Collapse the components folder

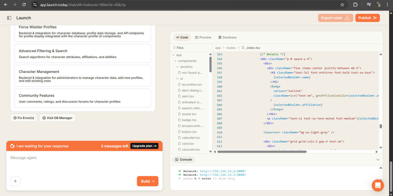pyautogui.click(x=176, y=61)
